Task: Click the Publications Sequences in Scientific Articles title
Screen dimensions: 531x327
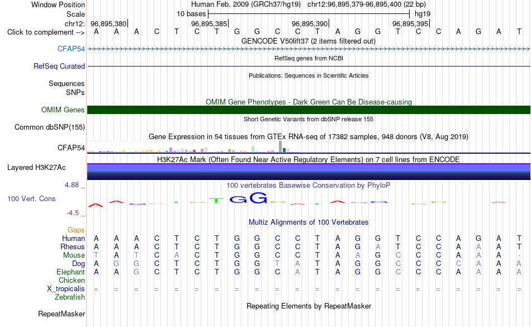Action: click(309, 75)
